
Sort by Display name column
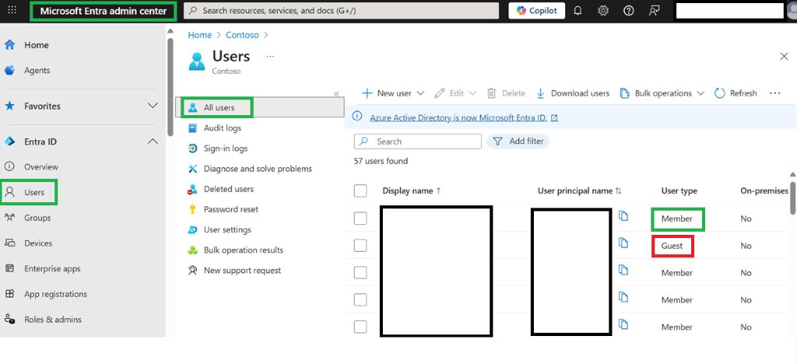[x=412, y=191]
